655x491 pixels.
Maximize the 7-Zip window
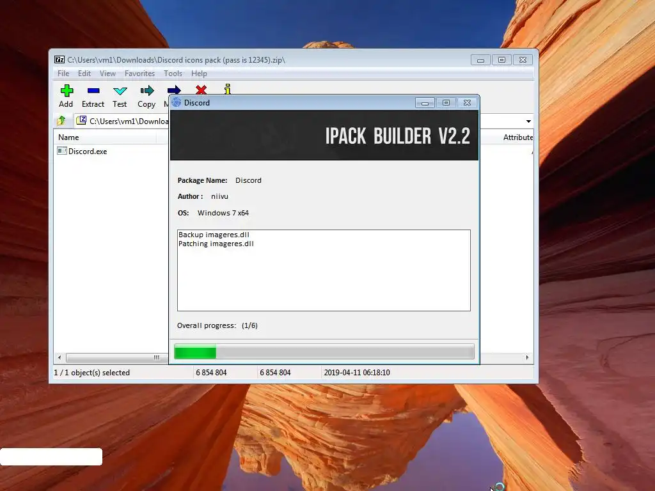click(501, 60)
